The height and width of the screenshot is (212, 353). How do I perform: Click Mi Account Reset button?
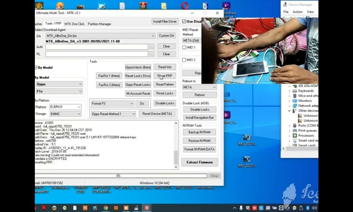tap(138, 93)
